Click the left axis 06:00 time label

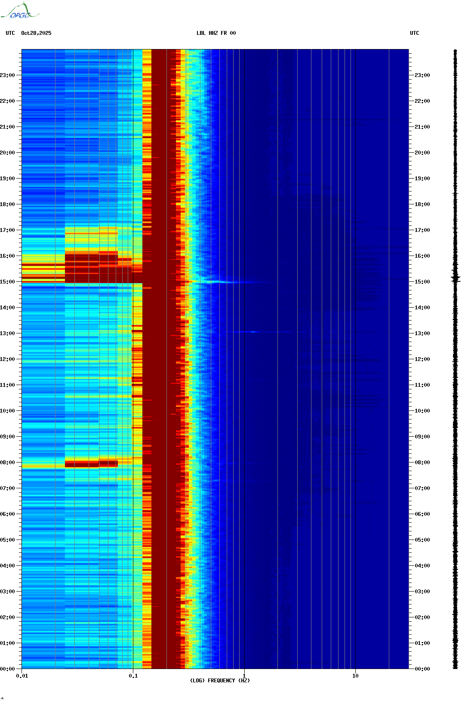7,514
